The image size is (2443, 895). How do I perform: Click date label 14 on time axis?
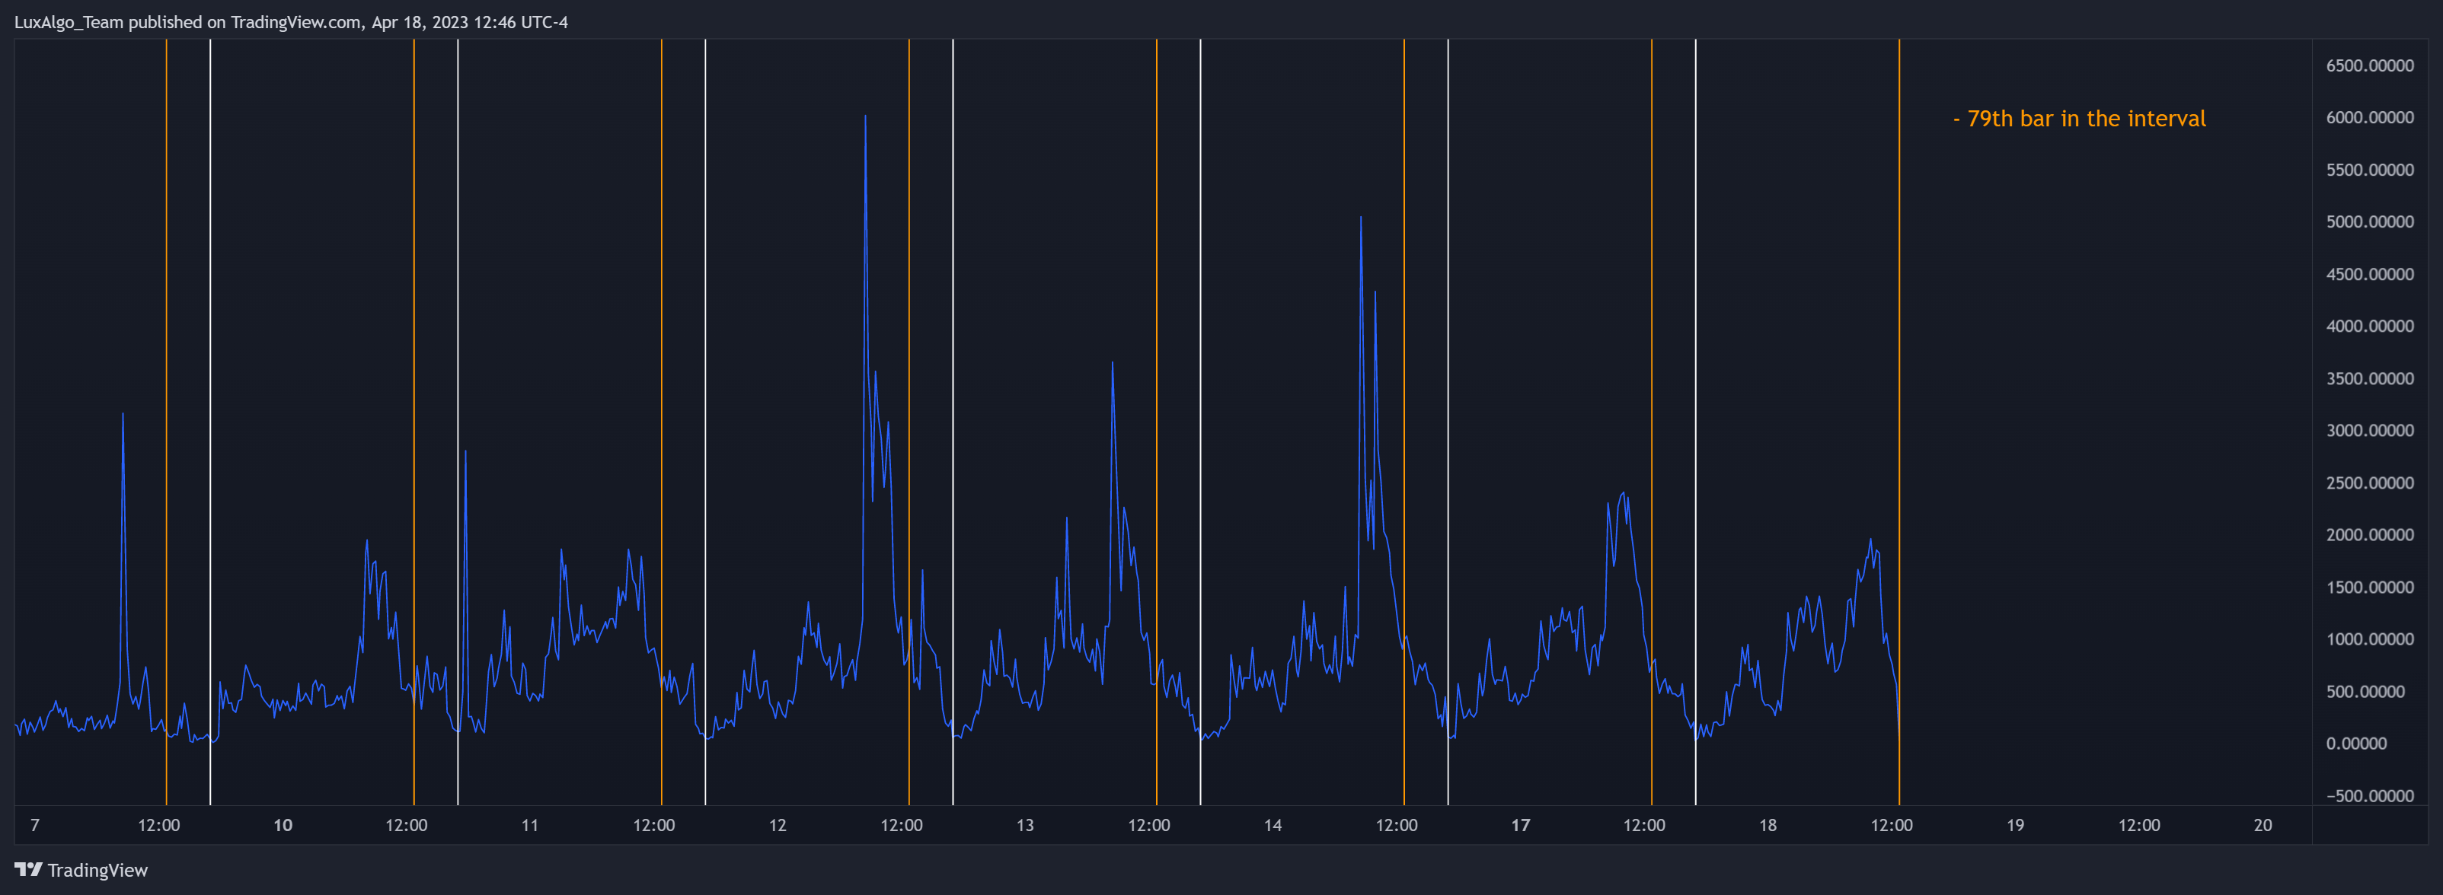tap(1273, 825)
